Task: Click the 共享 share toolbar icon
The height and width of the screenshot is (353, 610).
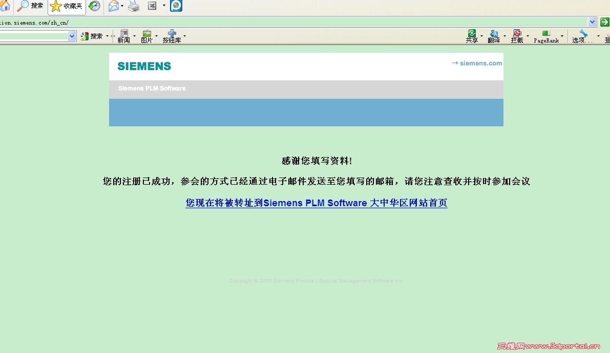Action: coord(472,36)
